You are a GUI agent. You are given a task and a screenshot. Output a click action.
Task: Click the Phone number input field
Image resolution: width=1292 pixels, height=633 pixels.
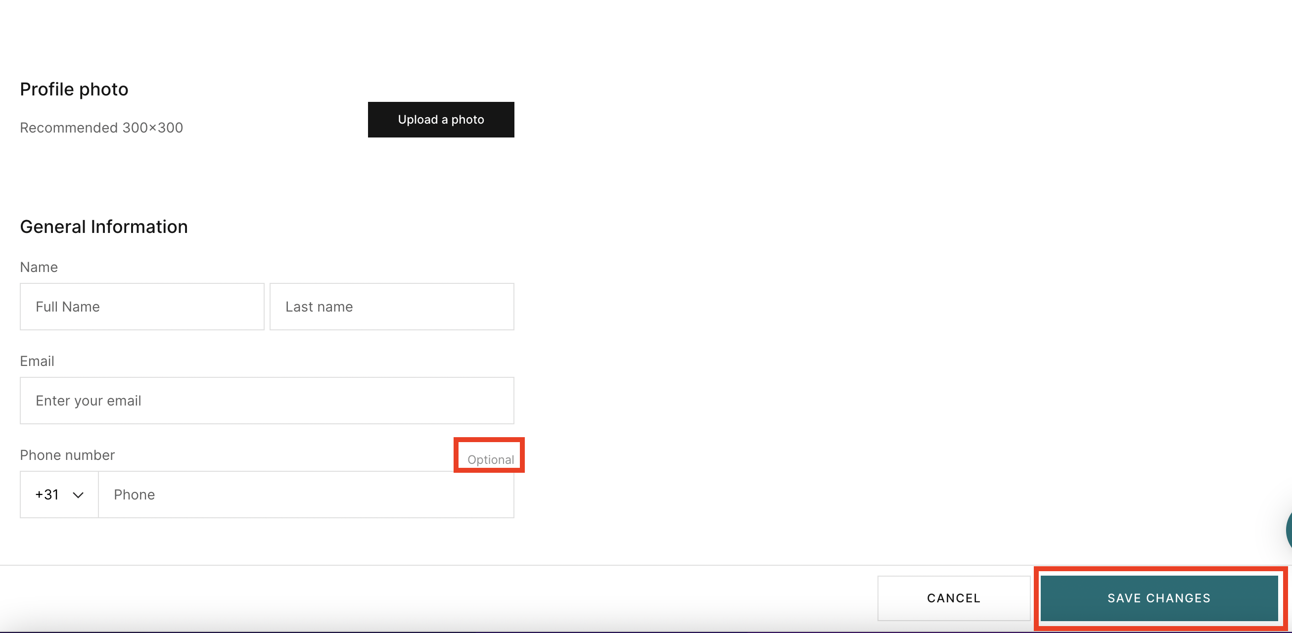point(306,495)
